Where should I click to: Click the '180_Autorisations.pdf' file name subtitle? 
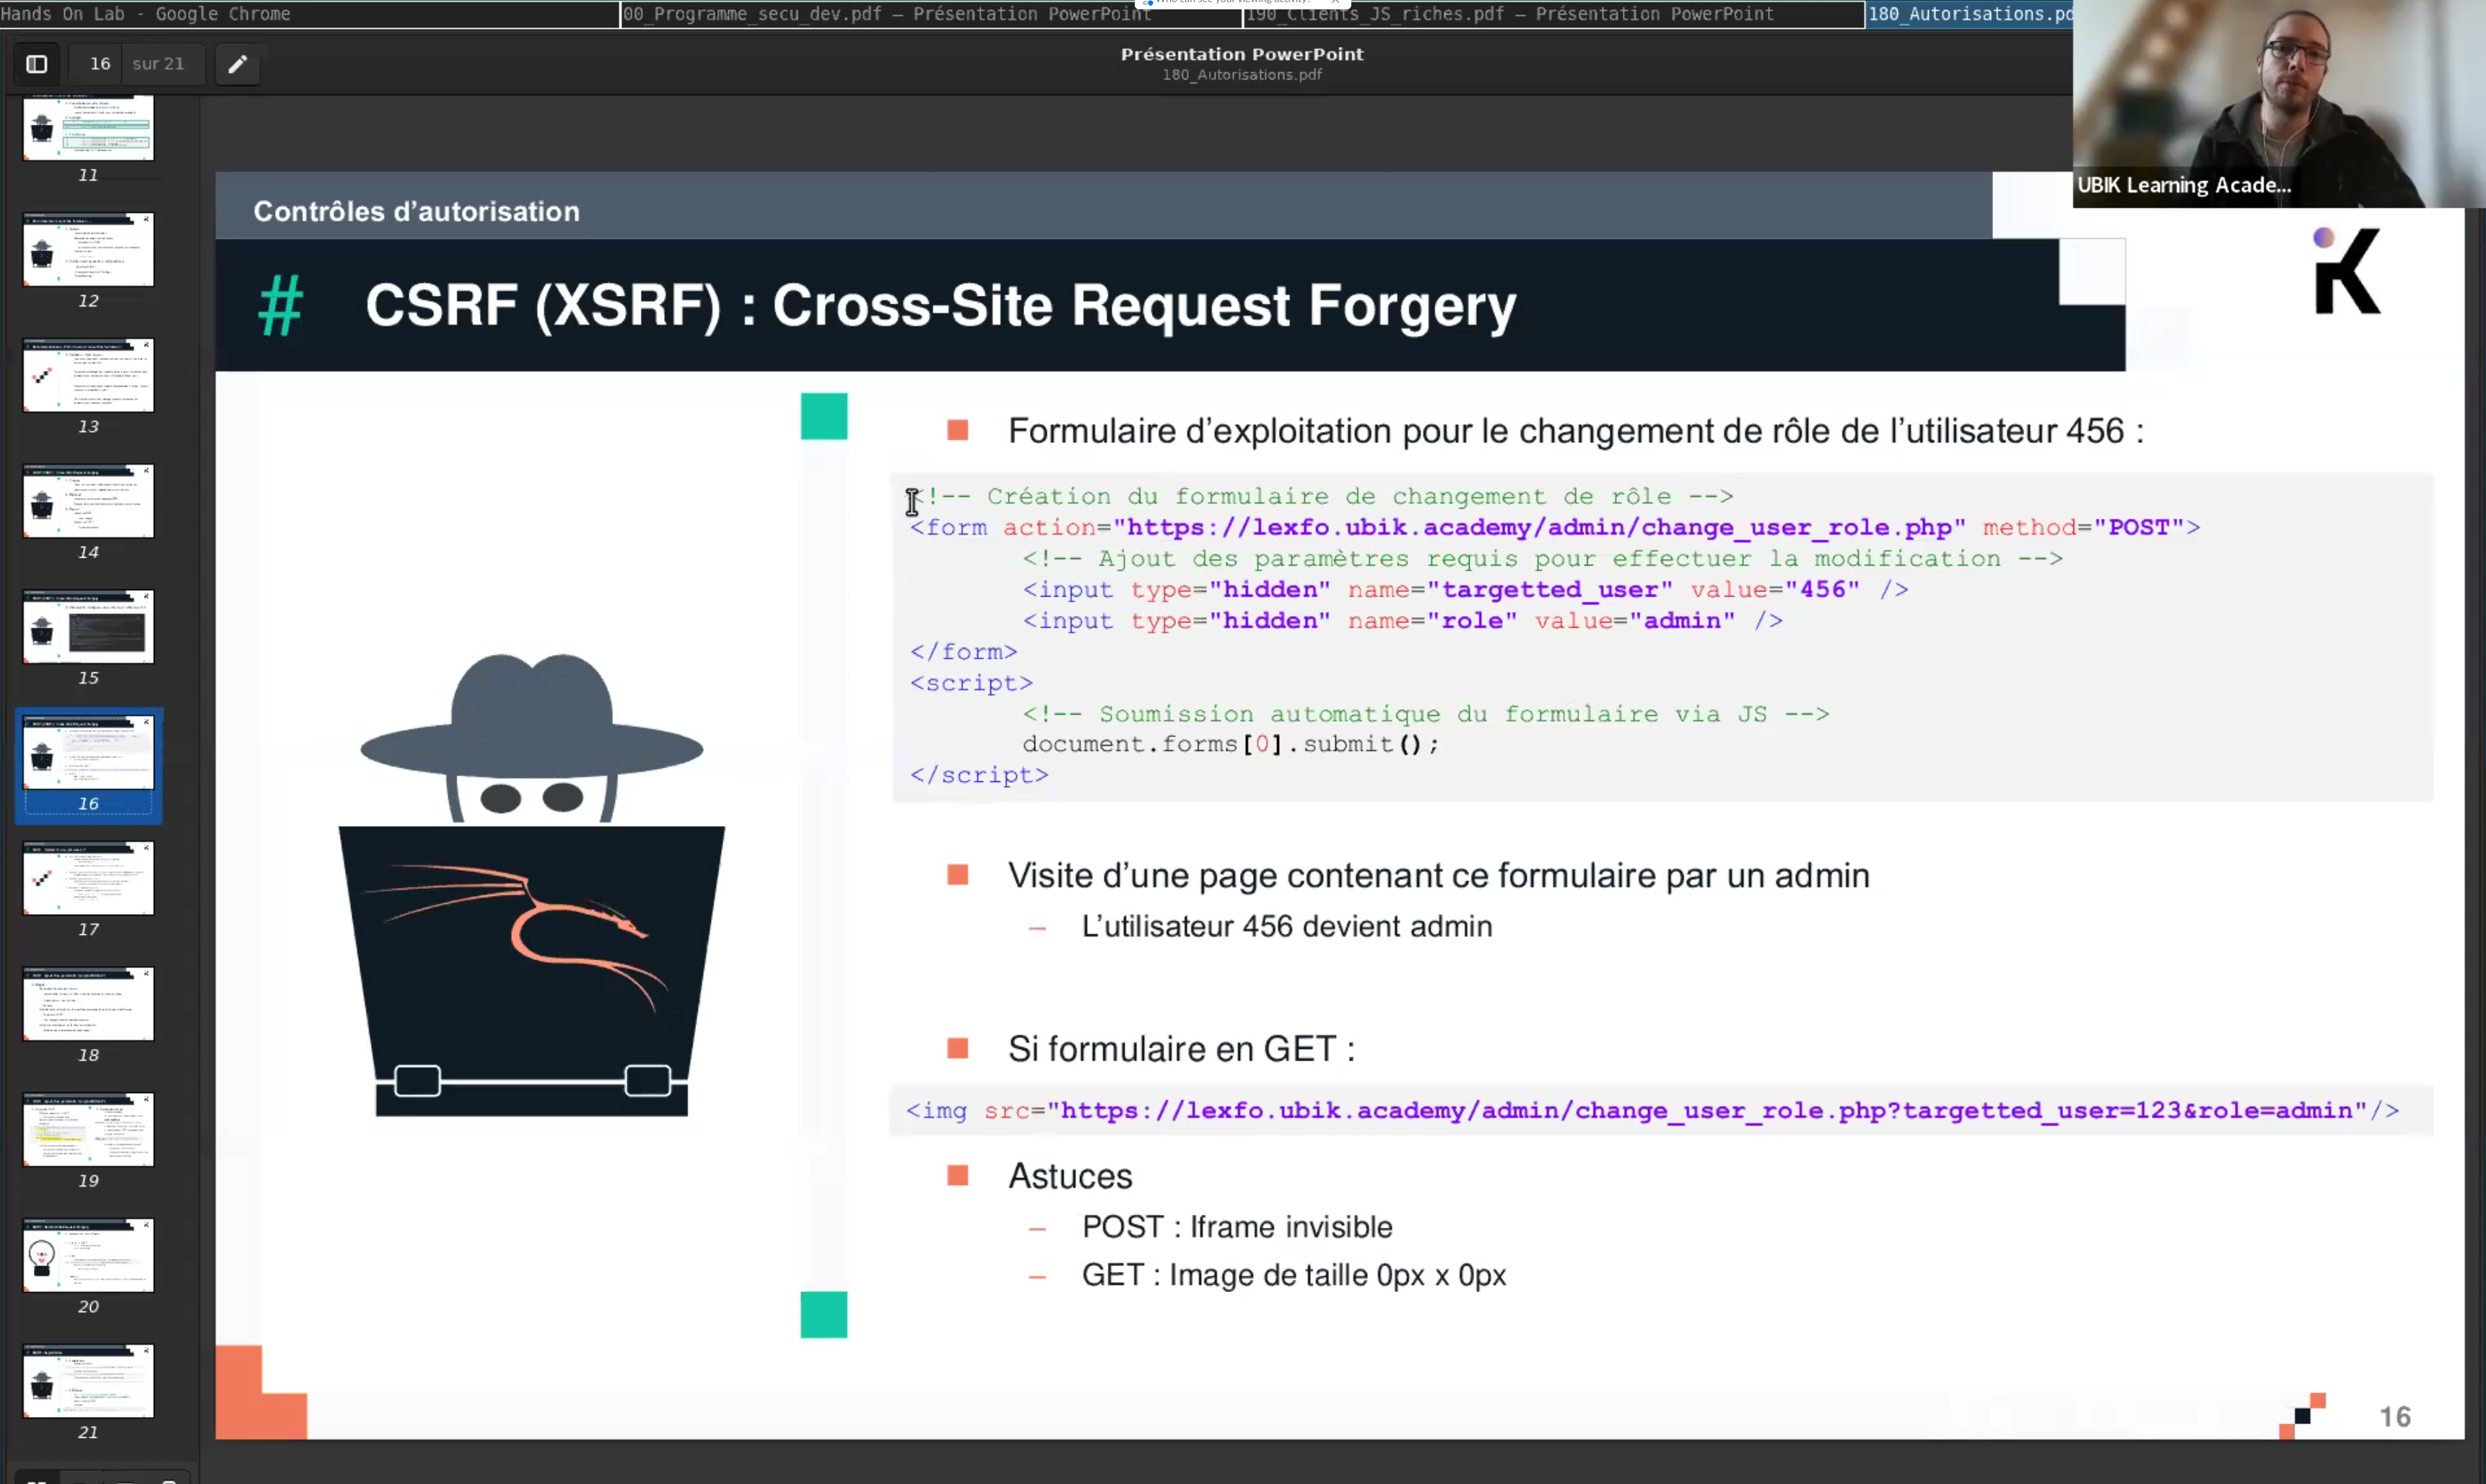(x=1242, y=75)
